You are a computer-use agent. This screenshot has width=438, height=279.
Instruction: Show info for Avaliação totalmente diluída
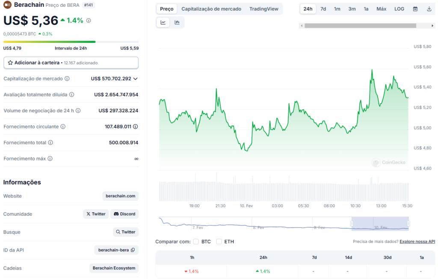coord(72,95)
